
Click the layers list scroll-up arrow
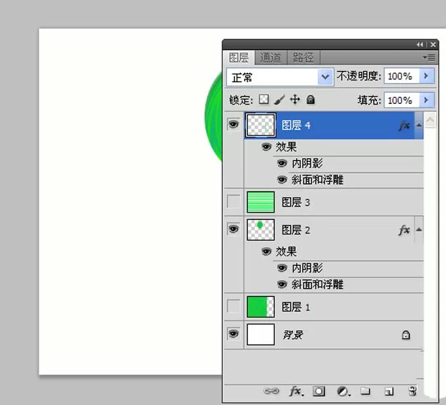click(x=430, y=119)
